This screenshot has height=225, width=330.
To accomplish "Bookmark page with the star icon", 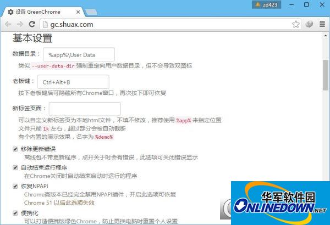I will [x=296, y=24].
